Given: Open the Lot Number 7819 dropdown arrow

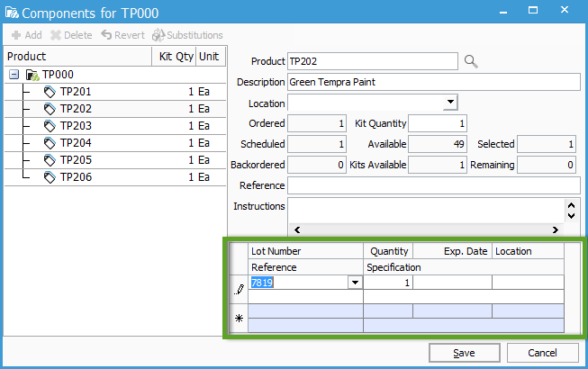Looking at the screenshot, I should (355, 282).
